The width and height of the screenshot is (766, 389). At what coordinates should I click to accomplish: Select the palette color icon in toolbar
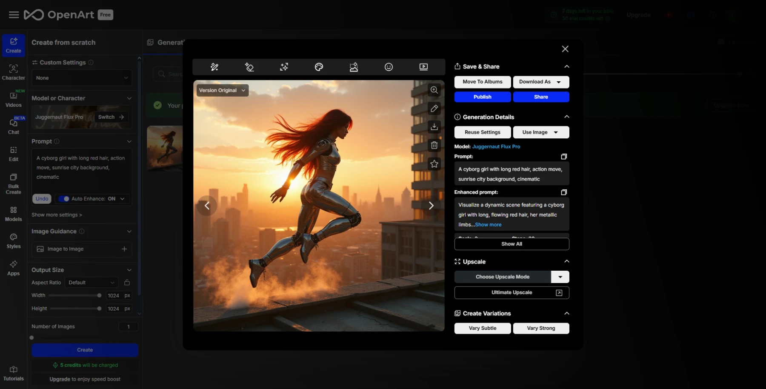tap(319, 67)
